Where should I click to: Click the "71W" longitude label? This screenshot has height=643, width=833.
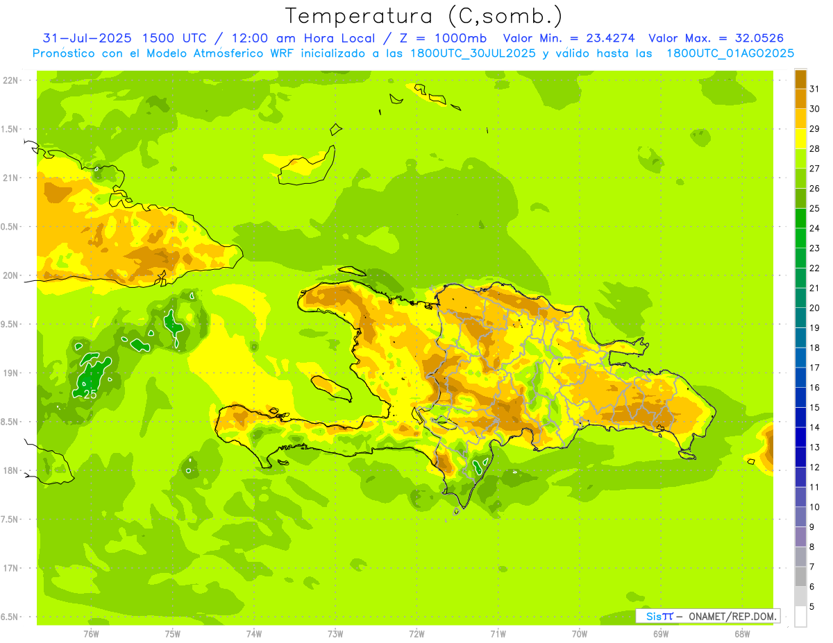click(x=498, y=633)
